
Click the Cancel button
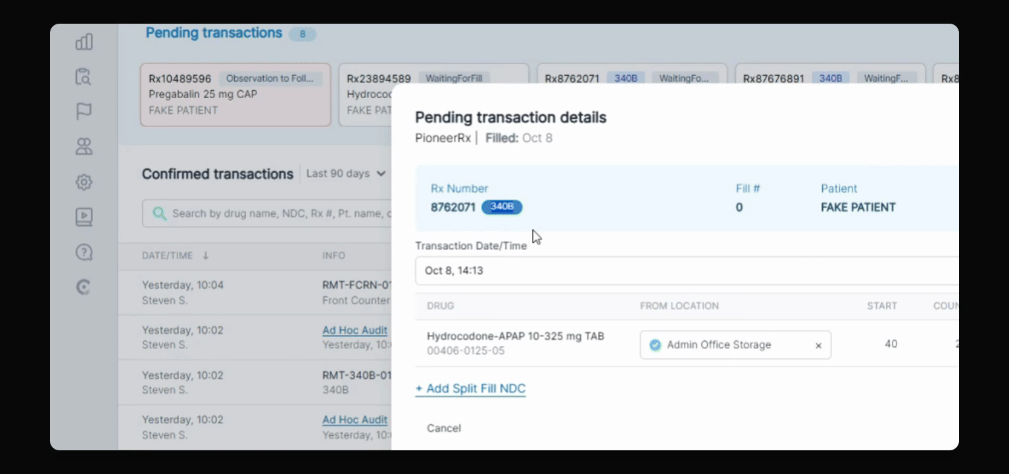click(444, 428)
